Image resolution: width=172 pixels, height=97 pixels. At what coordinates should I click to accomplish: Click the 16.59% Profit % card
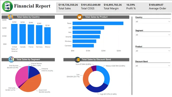[x=131, y=6]
